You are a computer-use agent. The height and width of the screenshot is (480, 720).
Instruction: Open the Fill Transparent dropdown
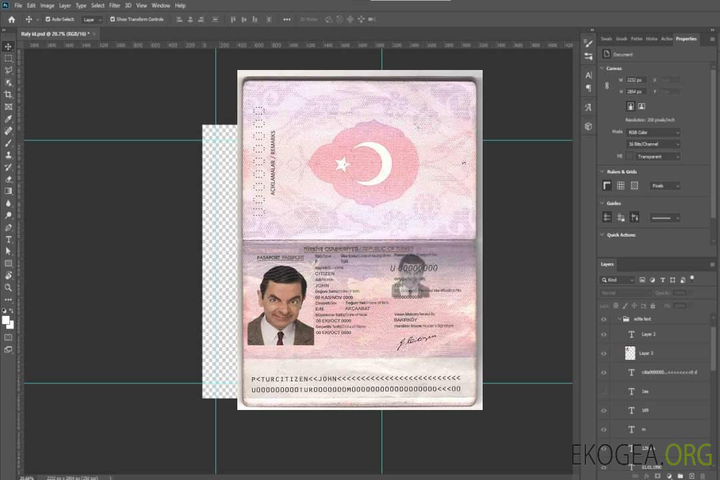pos(657,157)
